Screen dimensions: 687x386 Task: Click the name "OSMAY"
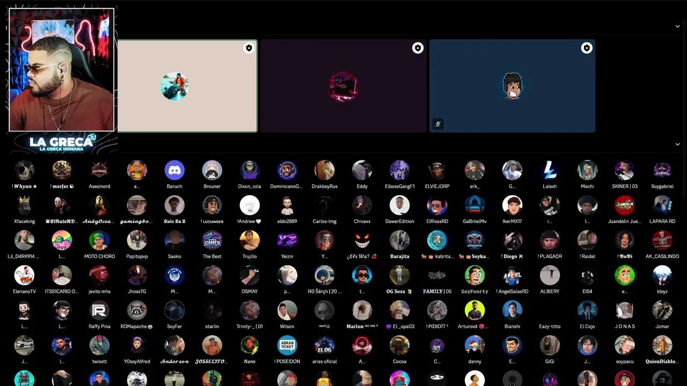[250, 292]
